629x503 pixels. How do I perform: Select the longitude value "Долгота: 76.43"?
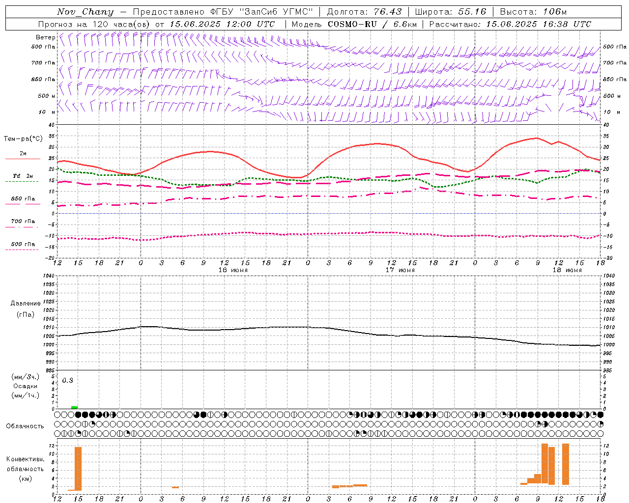364,12
